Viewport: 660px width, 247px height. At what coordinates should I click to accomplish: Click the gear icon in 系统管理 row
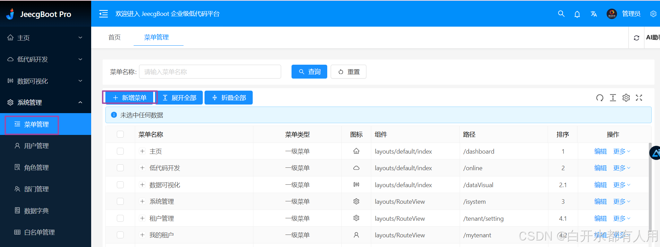coord(356,201)
